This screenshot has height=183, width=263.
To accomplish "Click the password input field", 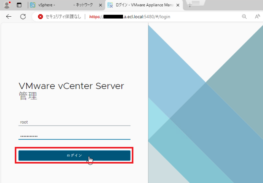I will pyautogui.click(x=74, y=136).
